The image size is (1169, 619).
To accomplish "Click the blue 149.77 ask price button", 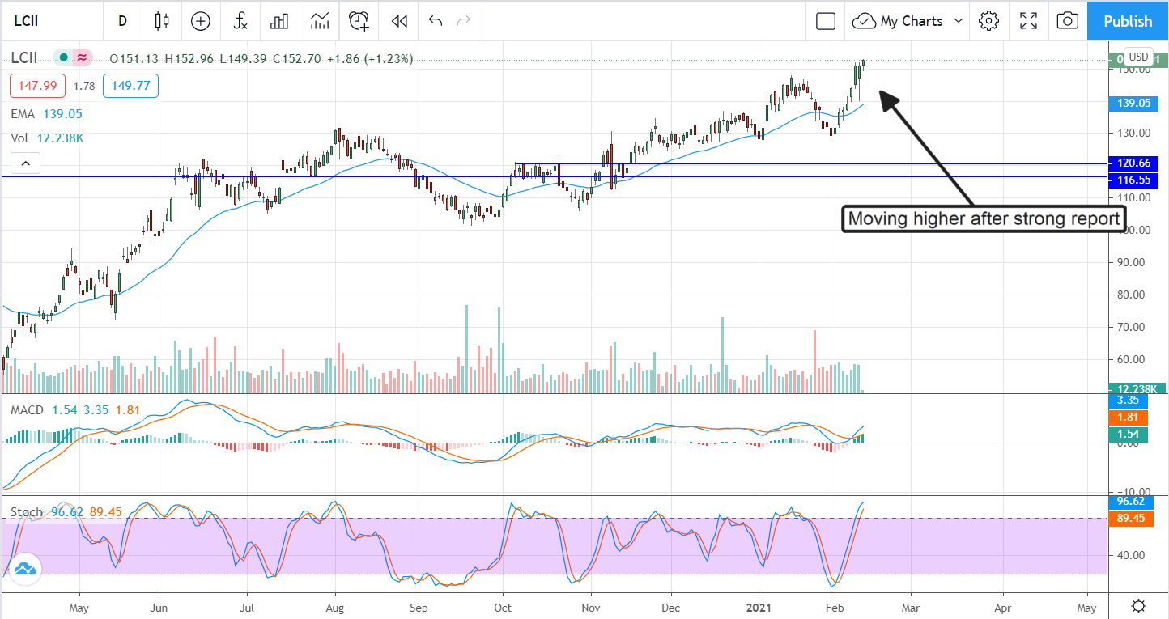I will coord(130,85).
